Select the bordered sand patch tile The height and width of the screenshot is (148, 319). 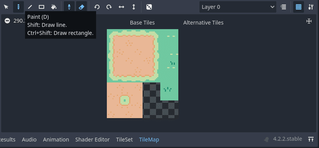click(134, 56)
